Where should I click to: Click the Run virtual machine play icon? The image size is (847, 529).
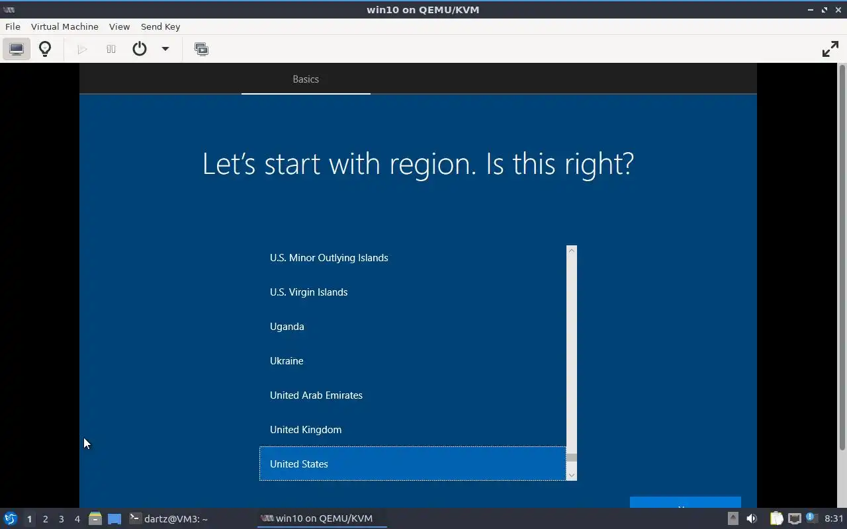pyautogui.click(x=82, y=49)
